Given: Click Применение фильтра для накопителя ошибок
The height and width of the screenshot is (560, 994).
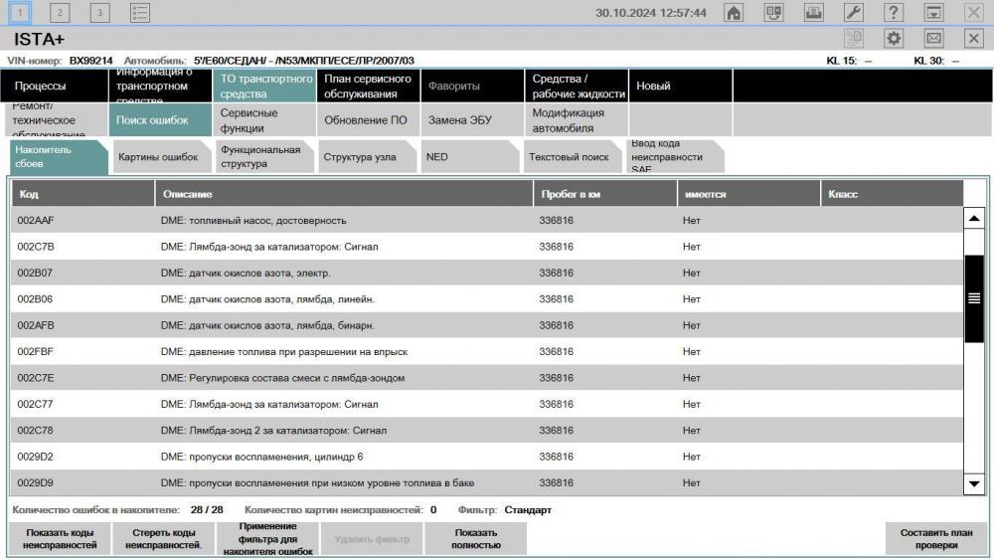Looking at the screenshot, I should pos(267,538).
